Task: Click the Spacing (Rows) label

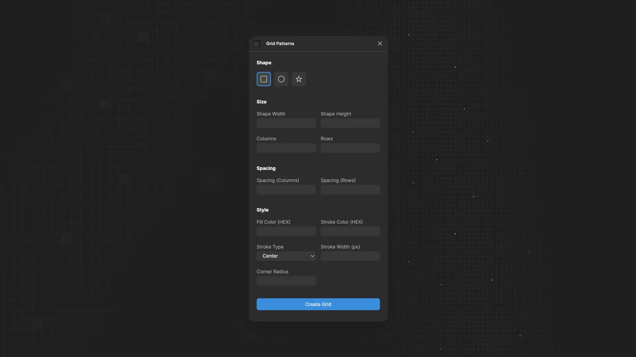Action: [x=338, y=180]
